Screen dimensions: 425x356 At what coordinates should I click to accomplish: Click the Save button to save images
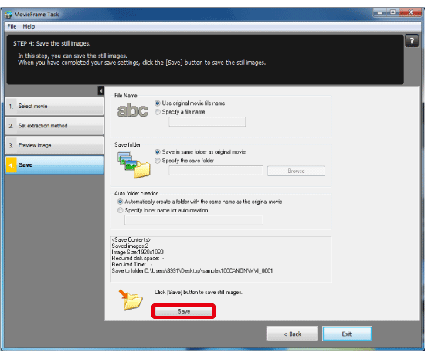(x=184, y=311)
